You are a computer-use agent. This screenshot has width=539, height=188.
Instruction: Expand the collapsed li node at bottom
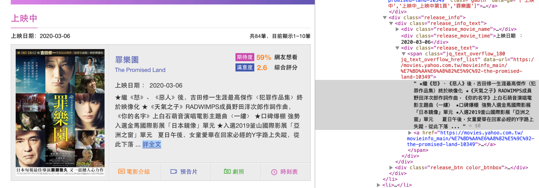click(x=378, y=185)
